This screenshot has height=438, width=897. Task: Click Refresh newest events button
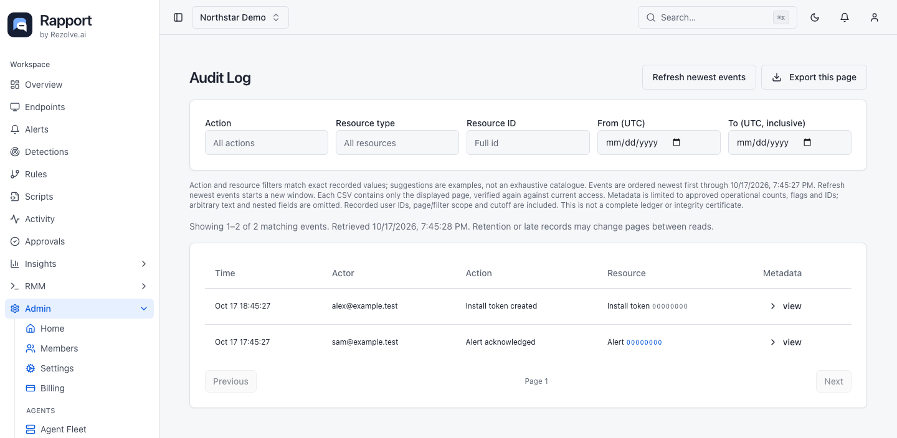pyautogui.click(x=699, y=77)
